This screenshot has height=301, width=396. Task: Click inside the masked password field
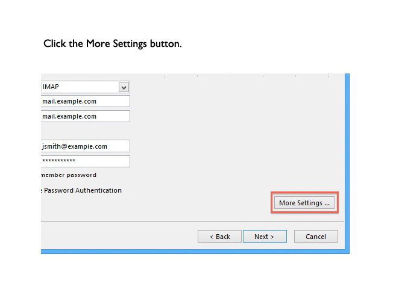tap(86, 161)
